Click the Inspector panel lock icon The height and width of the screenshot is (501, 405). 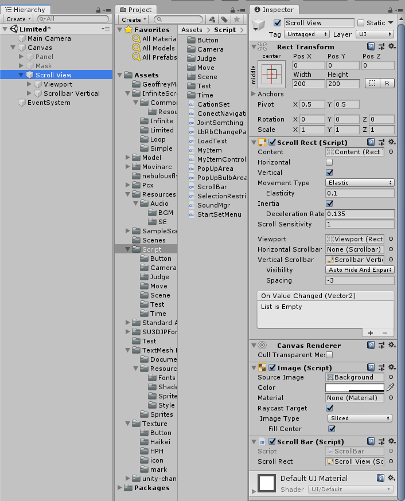click(390, 10)
